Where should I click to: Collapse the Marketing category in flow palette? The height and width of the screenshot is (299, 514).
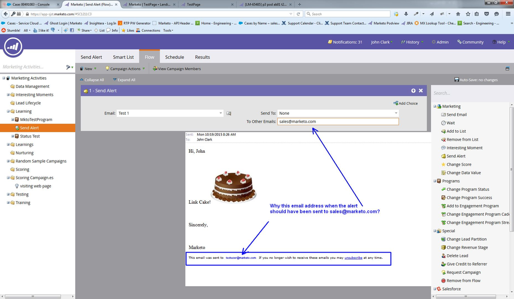pyautogui.click(x=435, y=107)
